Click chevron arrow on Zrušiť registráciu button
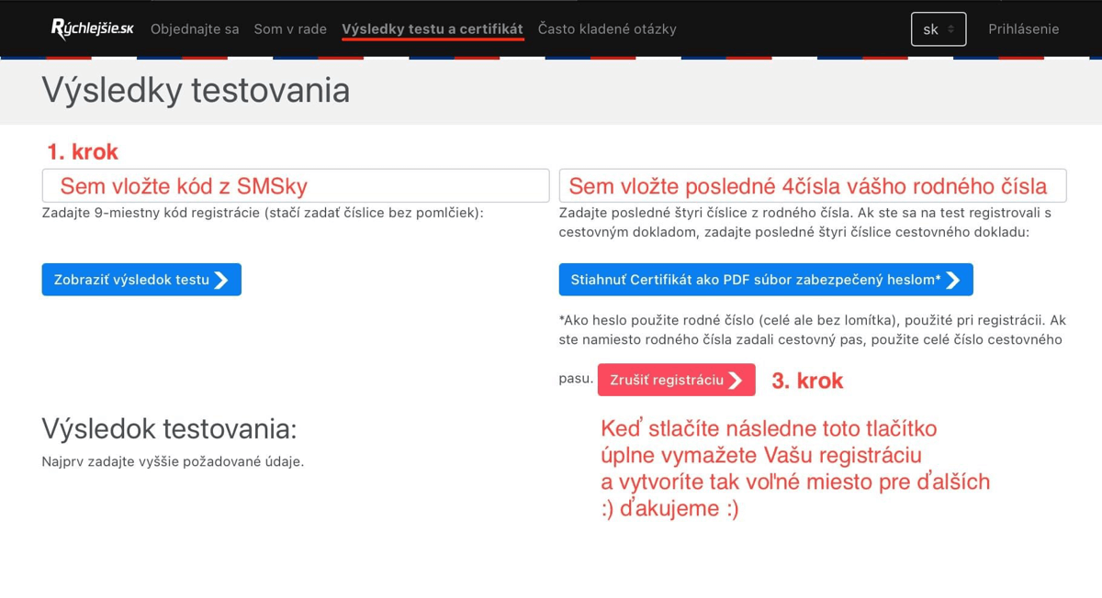 pyautogui.click(x=736, y=380)
